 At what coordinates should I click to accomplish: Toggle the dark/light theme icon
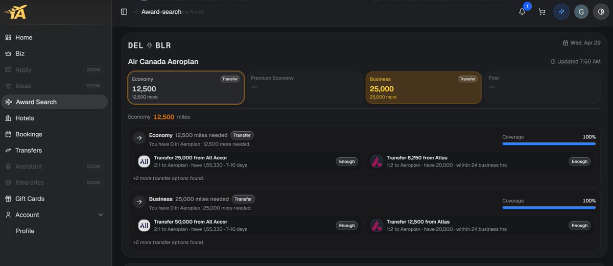coord(601,12)
